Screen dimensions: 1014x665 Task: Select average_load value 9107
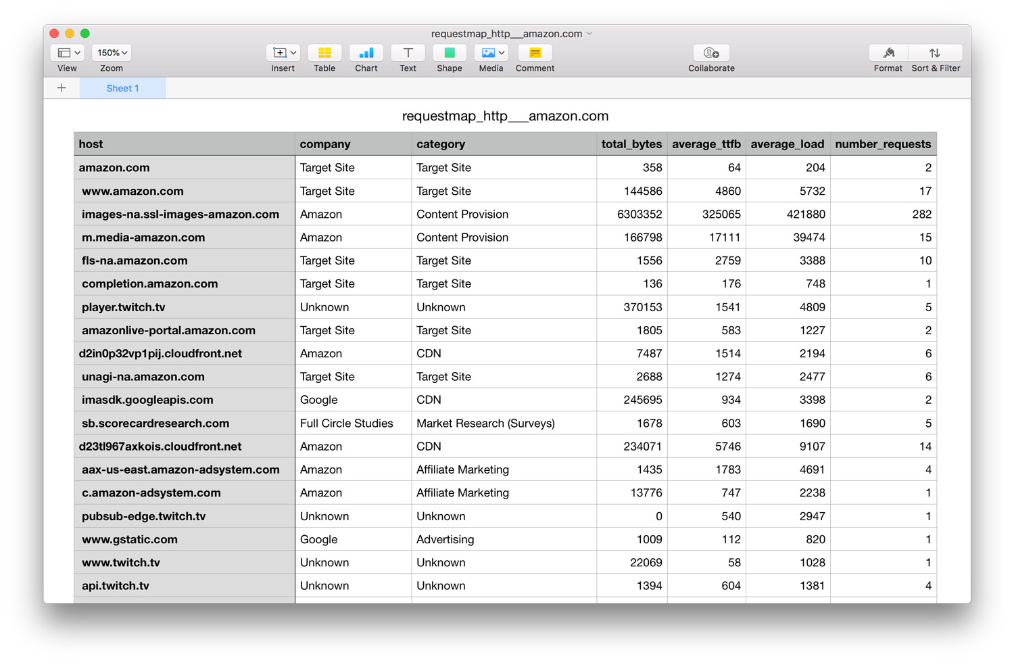tap(788, 446)
